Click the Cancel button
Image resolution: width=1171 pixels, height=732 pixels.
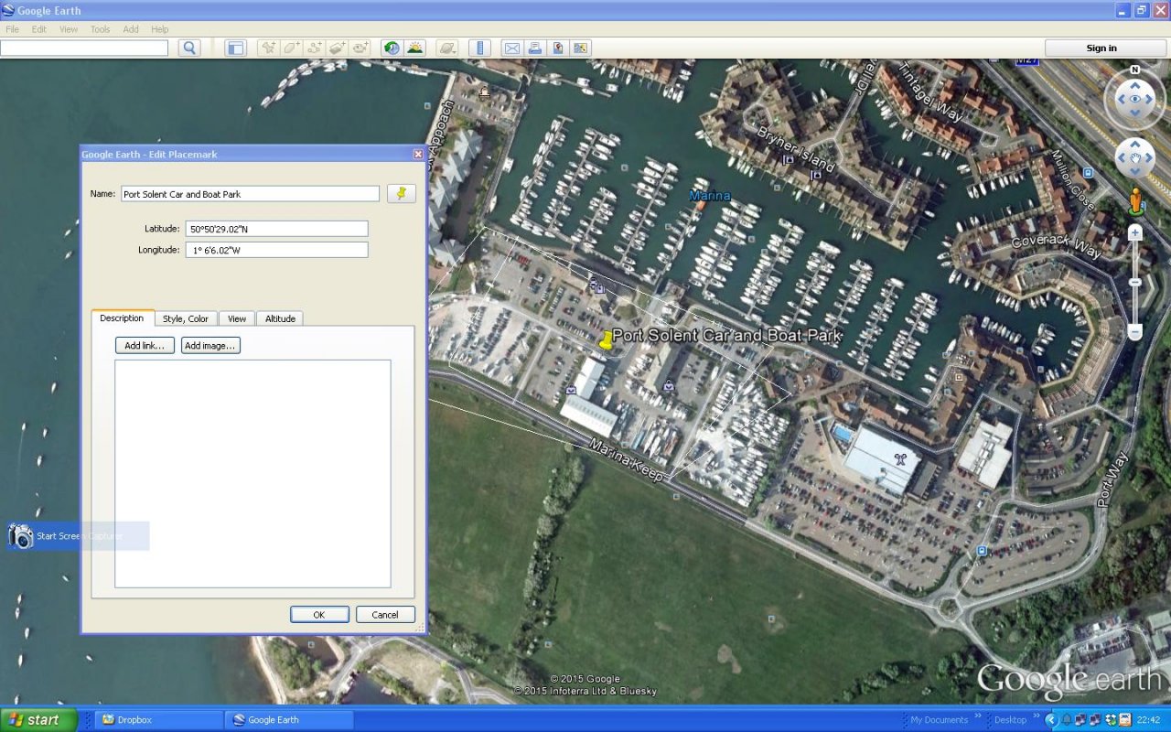(385, 615)
